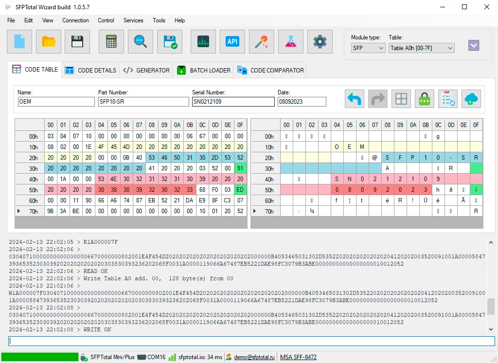498x363 pixels.
Task: Click the checksum calculator grid icon
Action: click(401, 99)
